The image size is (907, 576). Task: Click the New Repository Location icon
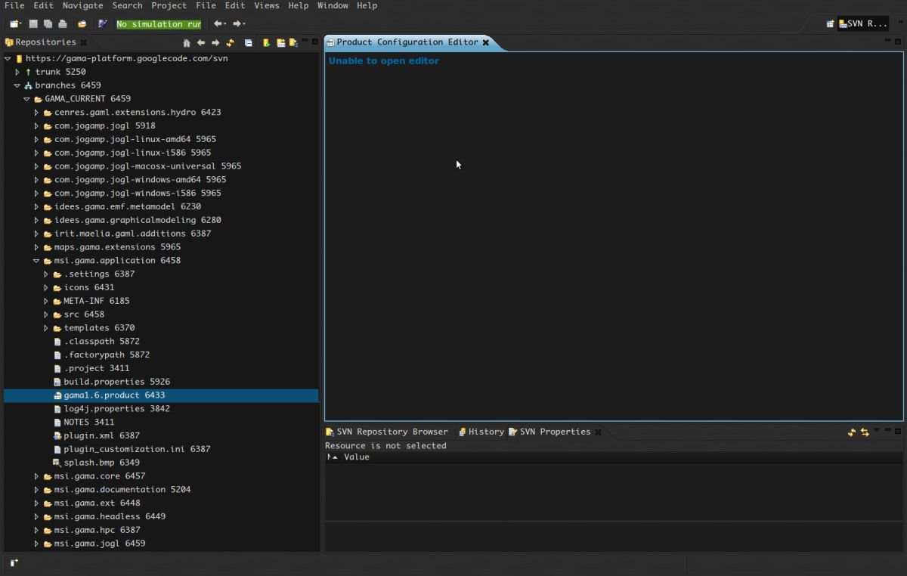click(266, 42)
